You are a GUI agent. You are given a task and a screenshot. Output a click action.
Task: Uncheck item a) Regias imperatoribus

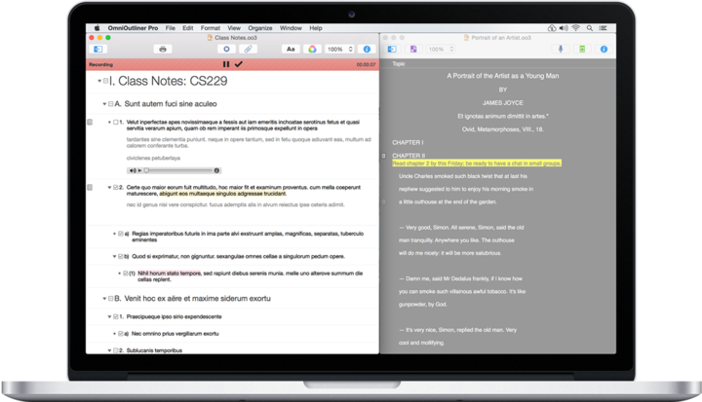121,234
